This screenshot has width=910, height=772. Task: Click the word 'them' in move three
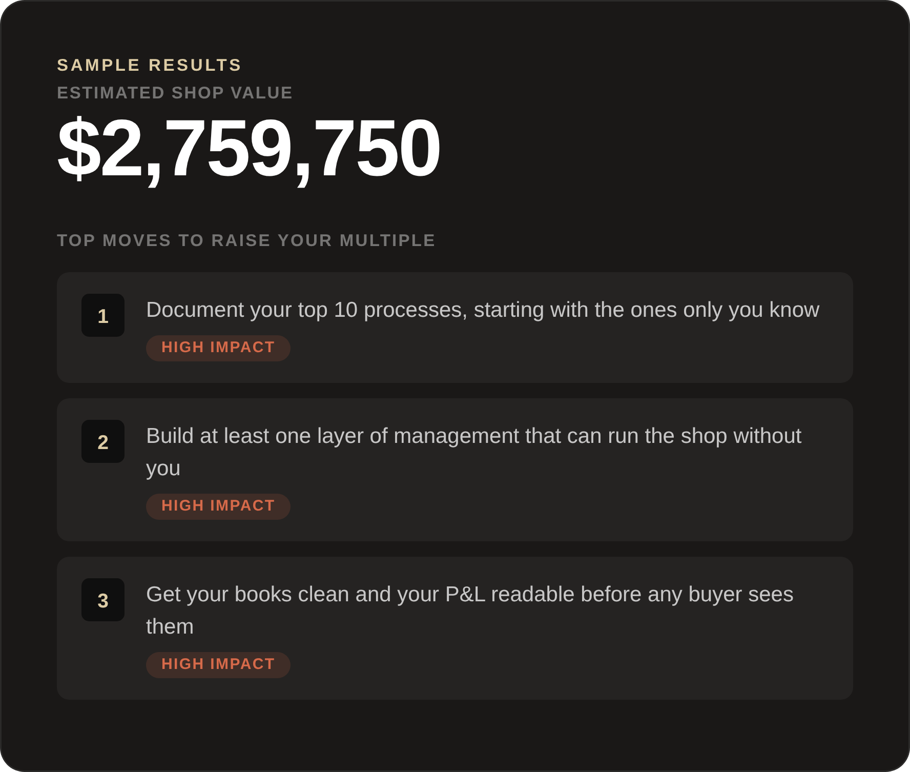click(170, 627)
